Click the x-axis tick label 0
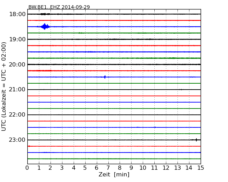The width and height of the screenshot is (228, 182). (27, 168)
